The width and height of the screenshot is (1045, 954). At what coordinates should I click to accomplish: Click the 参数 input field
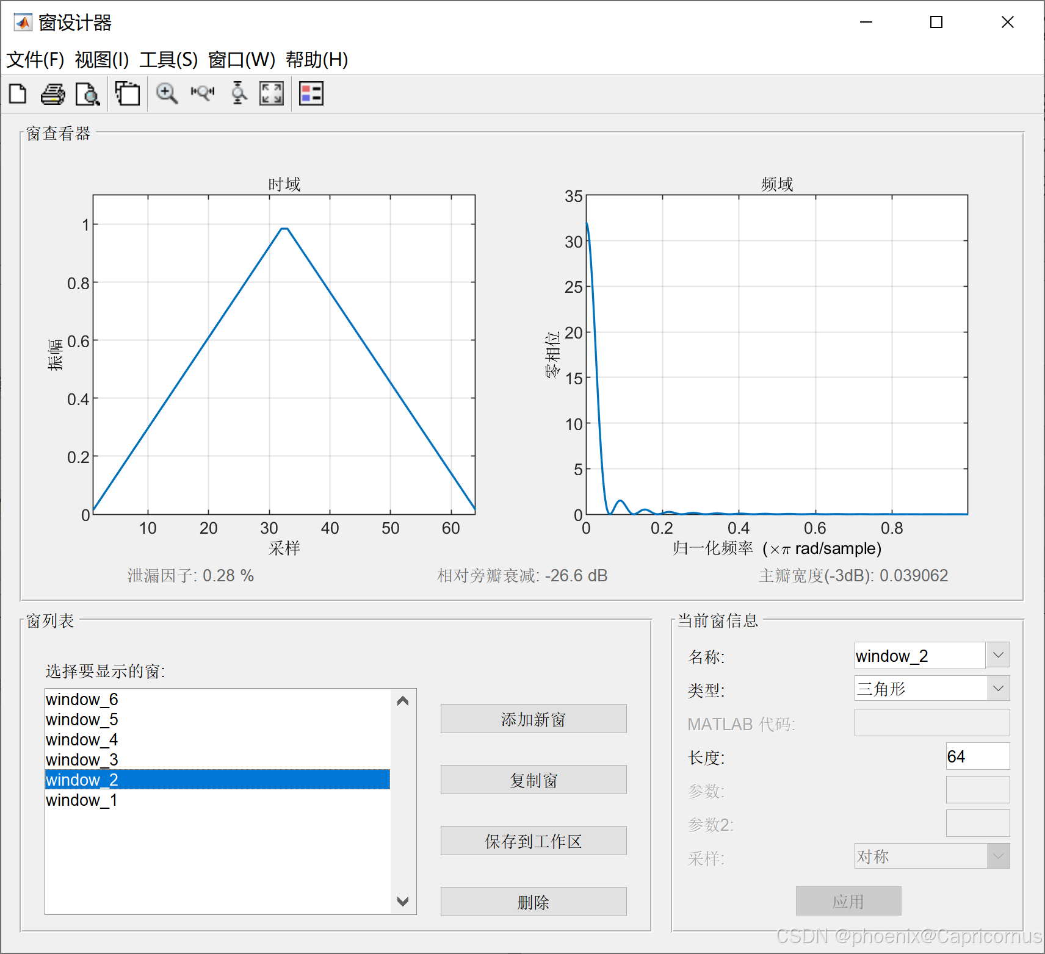pyautogui.click(x=978, y=790)
